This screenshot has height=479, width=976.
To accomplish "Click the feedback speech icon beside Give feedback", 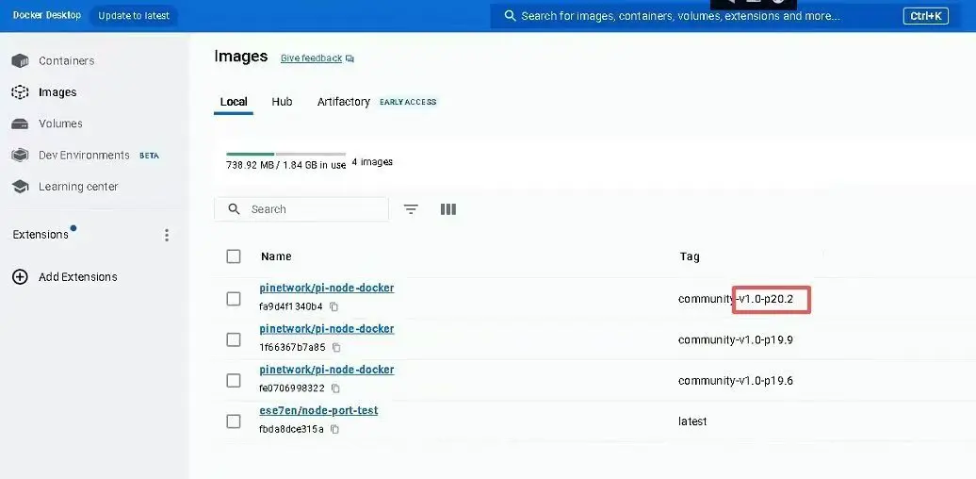I will pyautogui.click(x=350, y=58).
